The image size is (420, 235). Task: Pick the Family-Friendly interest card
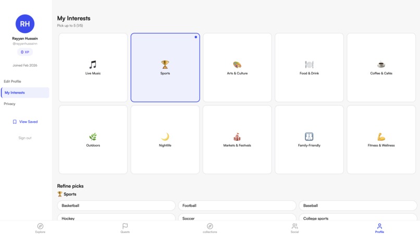(x=309, y=139)
